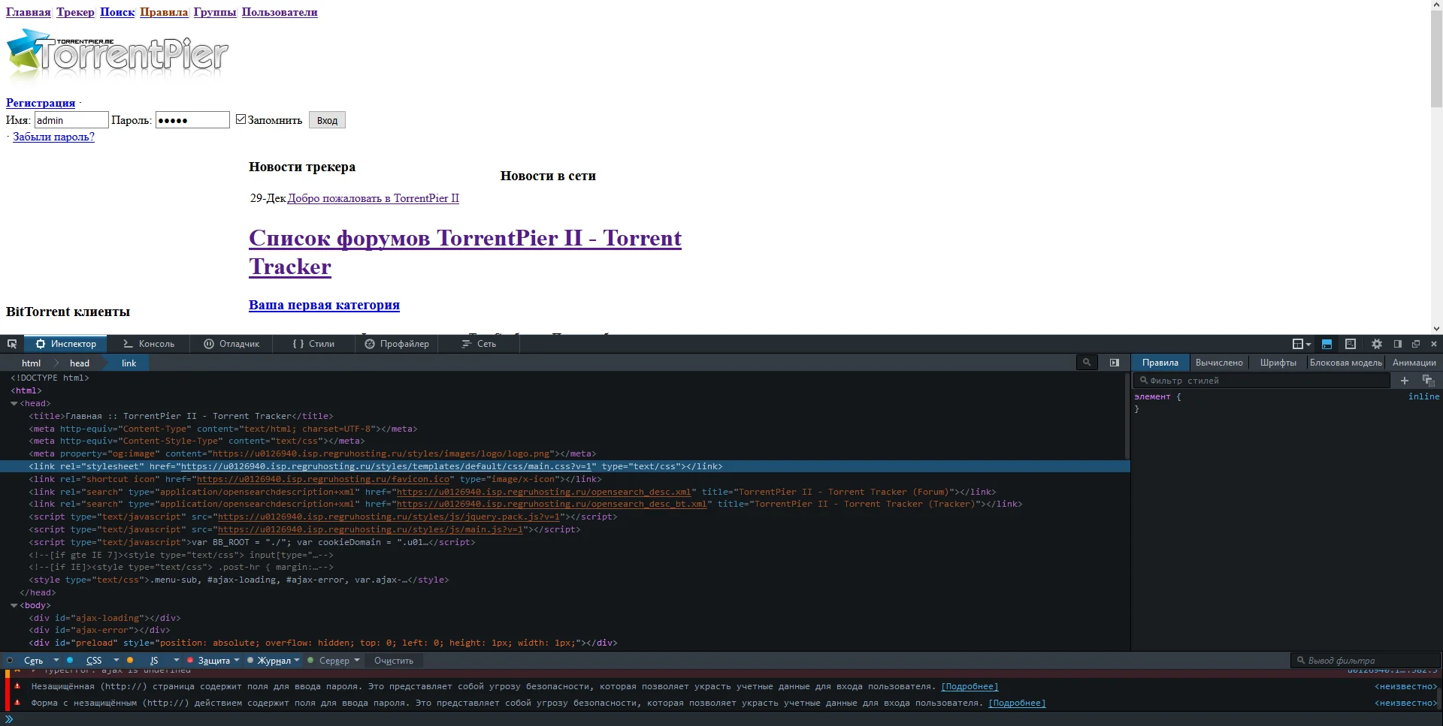The height and width of the screenshot is (726, 1443).
Task: Click the Очистить console button
Action: [394, 661]
